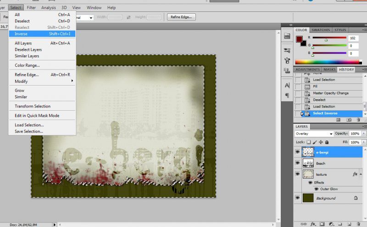
Task: Switch to the Swatches tab
Action: click(321, 30)
